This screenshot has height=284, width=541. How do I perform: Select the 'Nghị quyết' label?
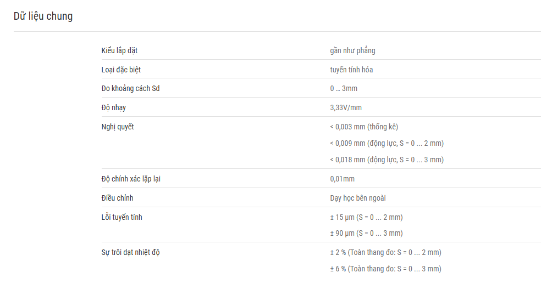(x=118, y=127)
